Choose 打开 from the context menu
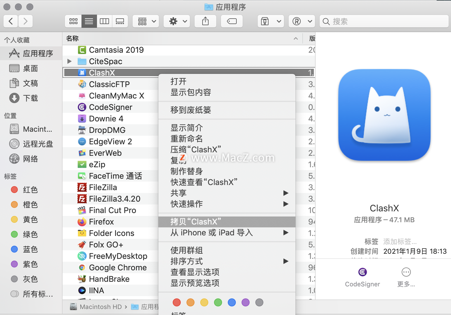This screenshot has height=315, width=451. (x=227, y=81)
